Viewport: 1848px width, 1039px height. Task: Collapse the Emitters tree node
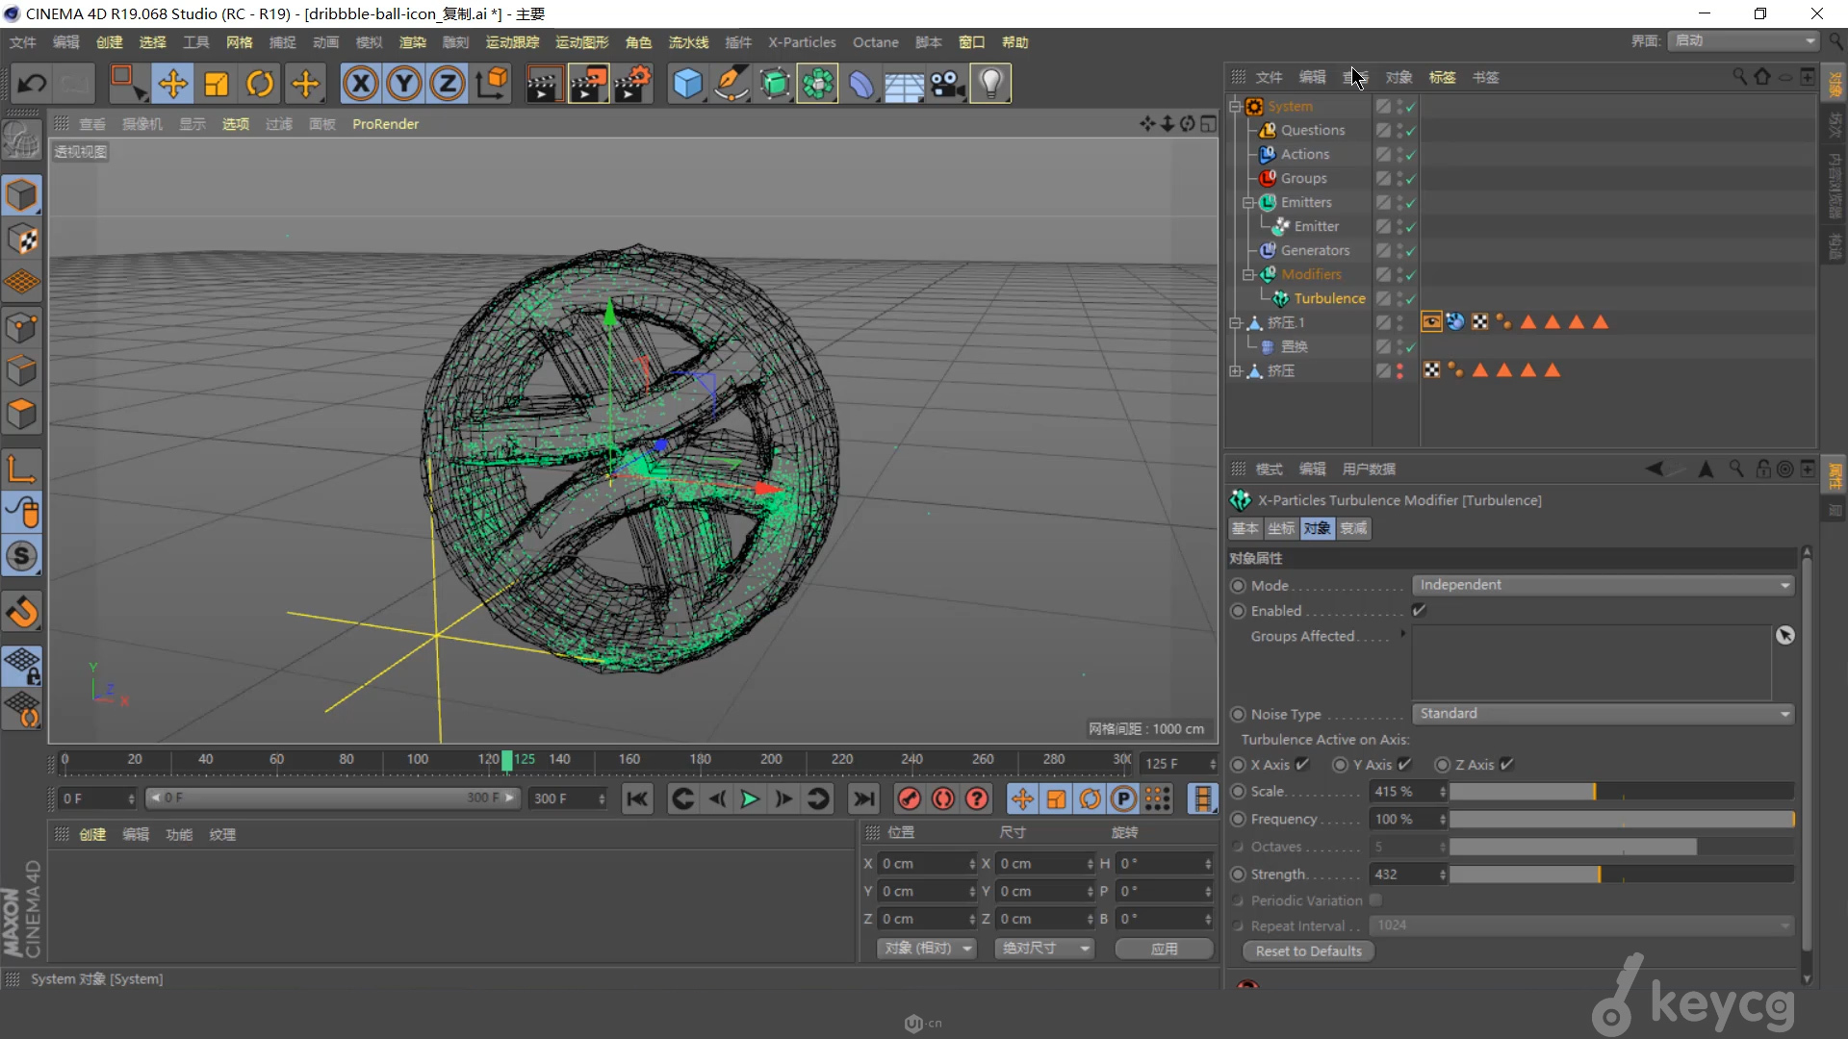[x=1248, y=203]
